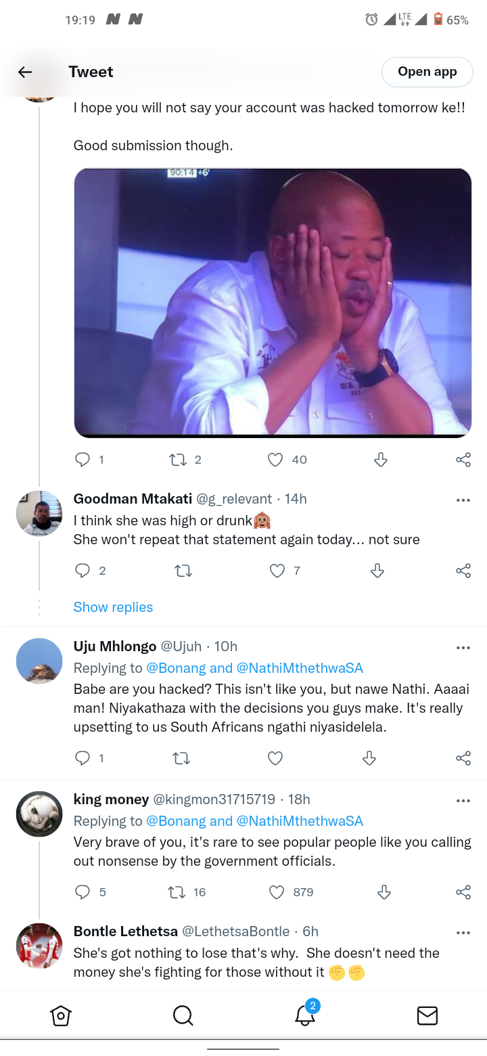Open the Search tab in bottom bar
Screen dimensions: 487x1056
tap(183, 1015)
